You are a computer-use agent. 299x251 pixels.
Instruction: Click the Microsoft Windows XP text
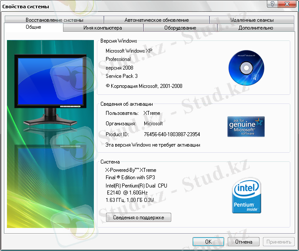tap(129, 51)
